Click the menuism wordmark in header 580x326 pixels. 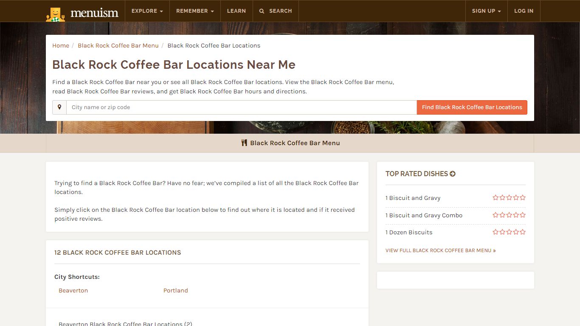point(94,13)
